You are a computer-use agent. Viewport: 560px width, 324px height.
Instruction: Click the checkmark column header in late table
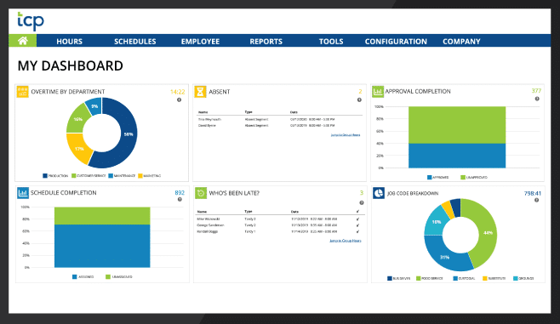[357, 212]
